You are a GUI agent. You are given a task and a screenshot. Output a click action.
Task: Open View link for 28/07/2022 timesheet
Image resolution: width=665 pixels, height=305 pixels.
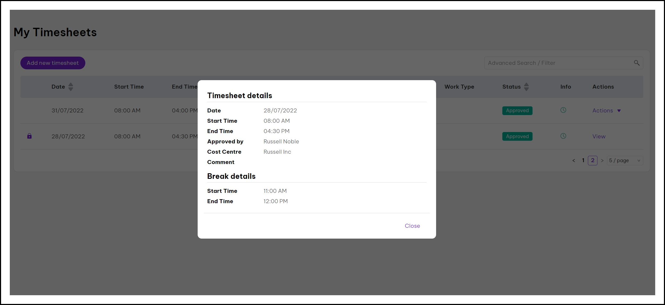pos(599,136)
